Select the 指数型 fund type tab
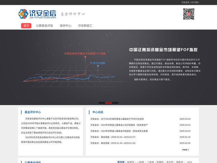The image size is (217, 163). [180, 162]
